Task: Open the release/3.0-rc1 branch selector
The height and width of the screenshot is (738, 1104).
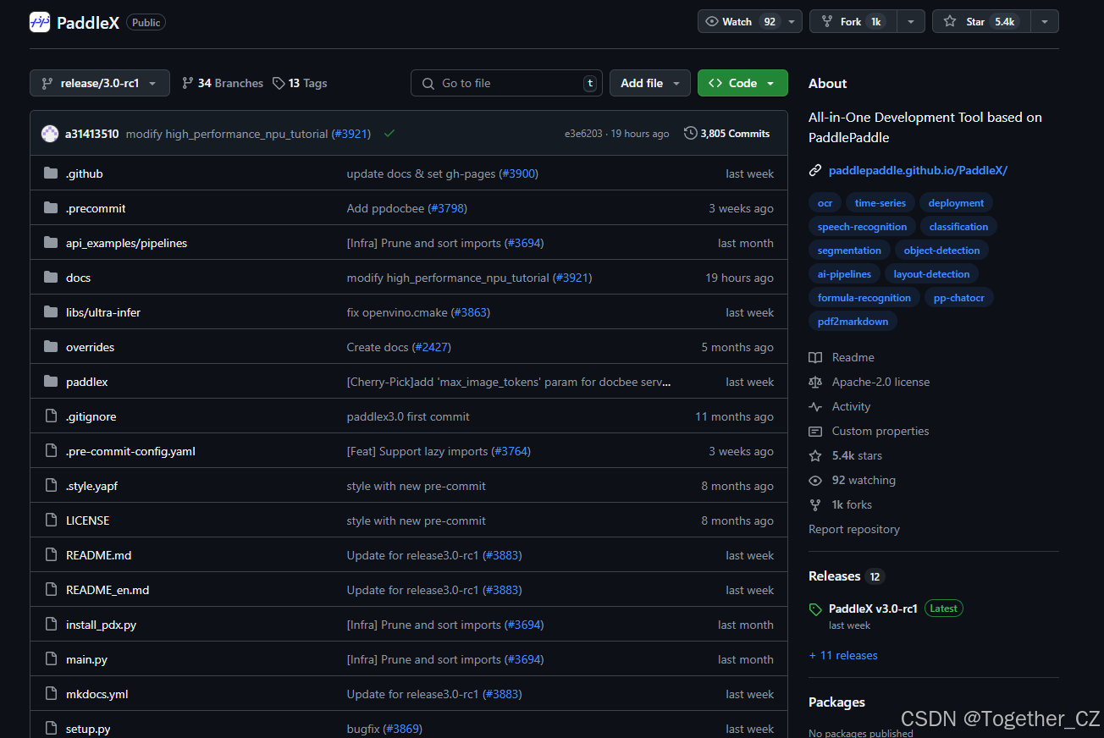Action: pos(100,83)
